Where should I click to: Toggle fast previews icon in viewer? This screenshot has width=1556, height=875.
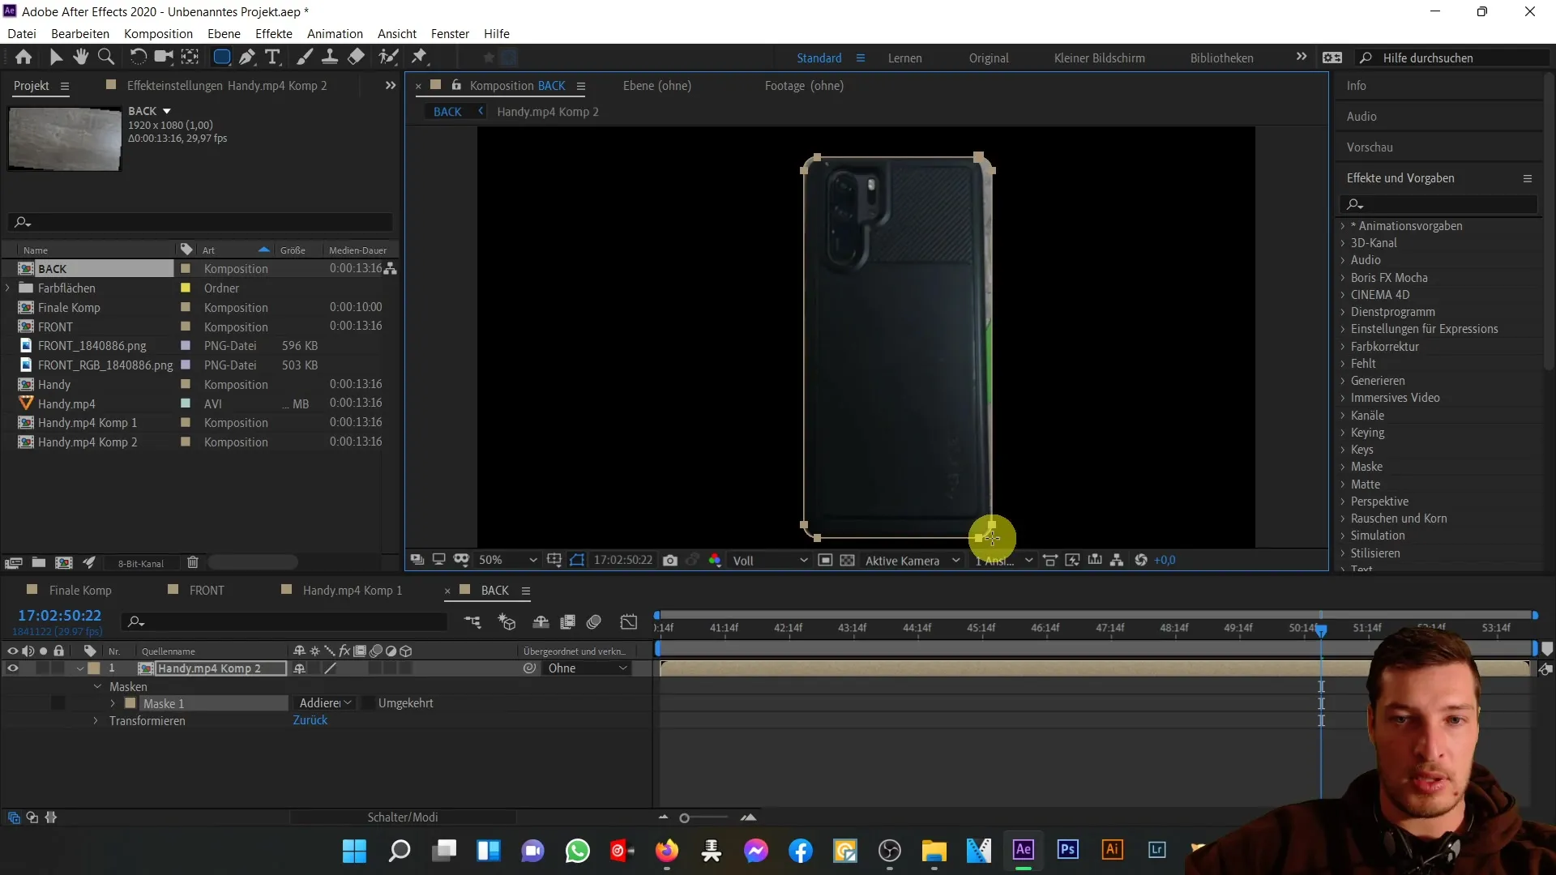pos(1072,560)
